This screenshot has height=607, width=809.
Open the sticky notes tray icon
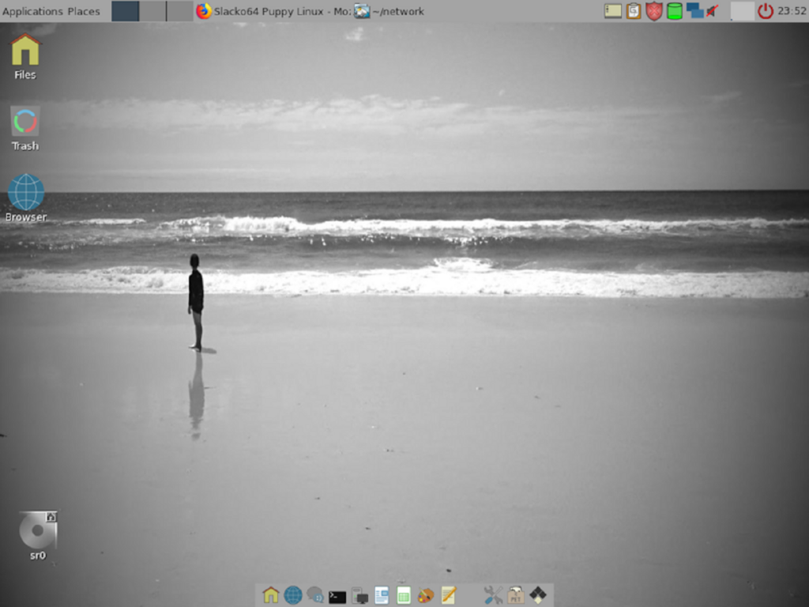pyautogui.click(x=612, y=11)
